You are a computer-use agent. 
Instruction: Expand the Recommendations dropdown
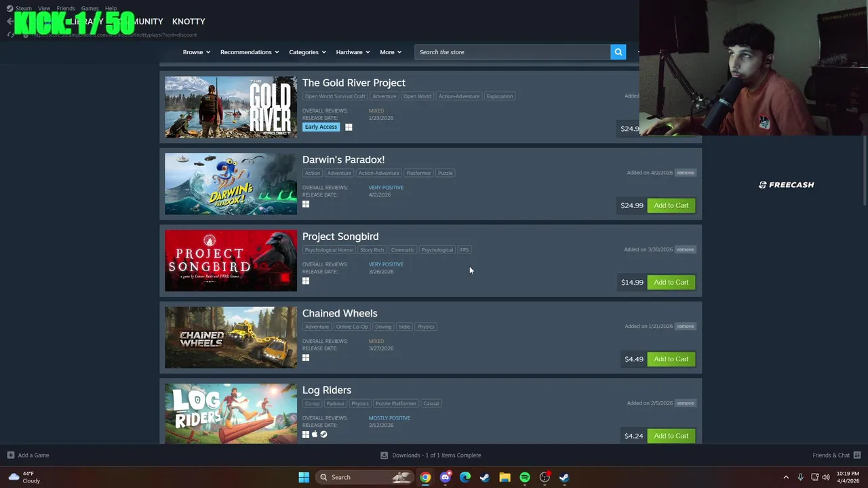point(250,52)
